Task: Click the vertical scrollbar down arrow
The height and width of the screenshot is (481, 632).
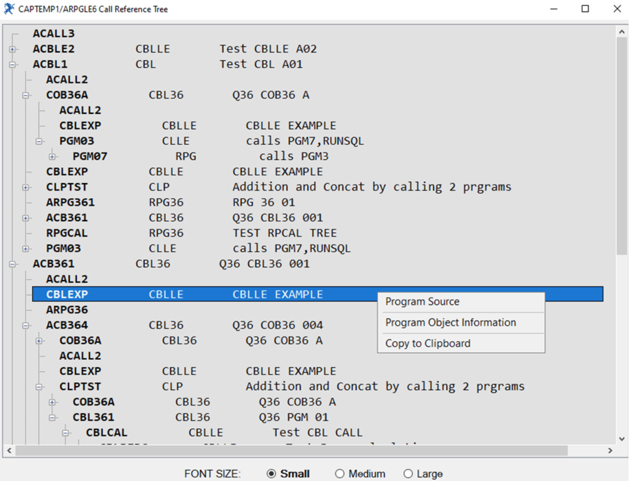Action: tap(621, 439)
